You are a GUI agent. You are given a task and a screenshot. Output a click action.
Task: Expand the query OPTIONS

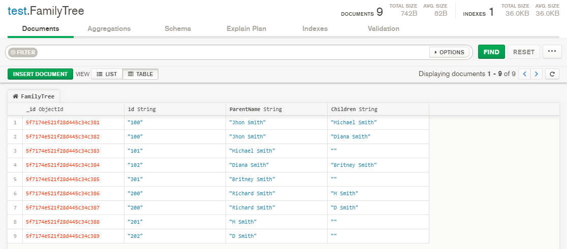[449, 52]
